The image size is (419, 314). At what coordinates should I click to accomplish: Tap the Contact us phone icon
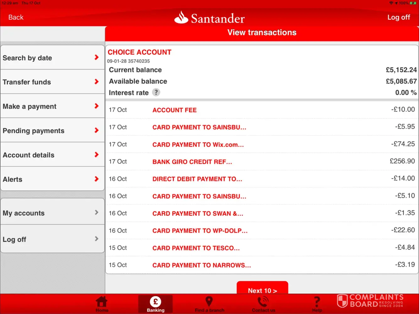263,302
